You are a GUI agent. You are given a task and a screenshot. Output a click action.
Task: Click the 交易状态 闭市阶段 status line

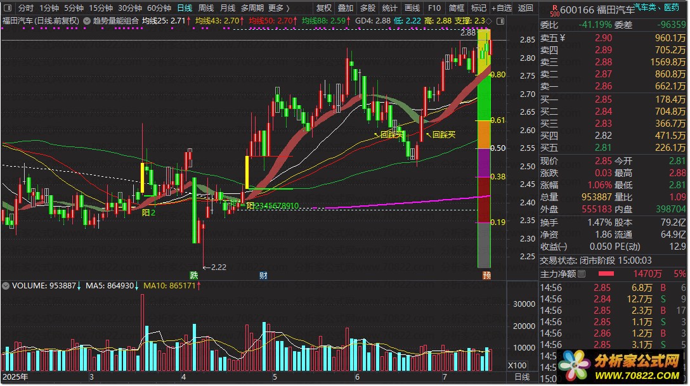point(596,261)
